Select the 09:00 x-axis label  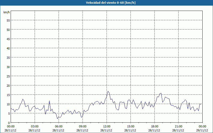[83, 127]
